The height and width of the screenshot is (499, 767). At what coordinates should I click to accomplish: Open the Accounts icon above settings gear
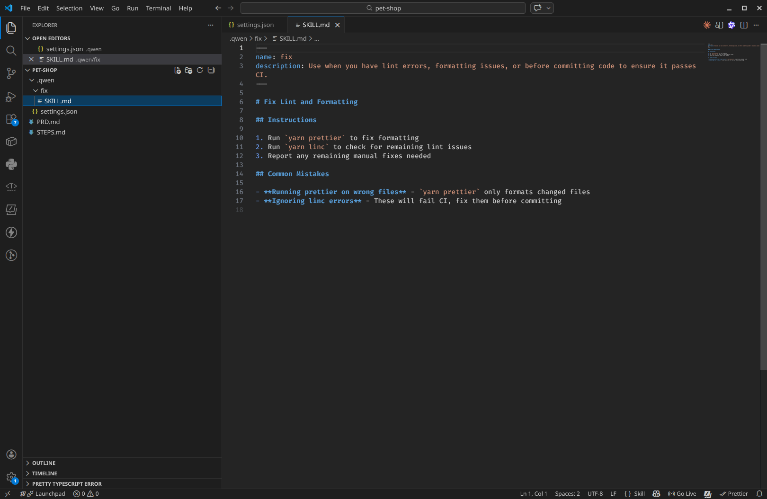coord(11,454)
